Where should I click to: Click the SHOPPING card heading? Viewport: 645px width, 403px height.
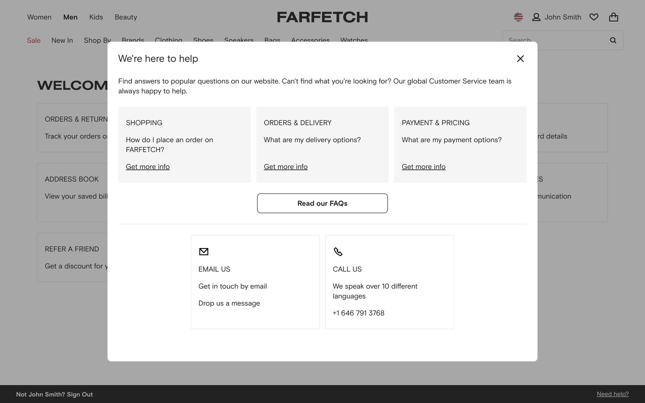click(x=144, y=123)
